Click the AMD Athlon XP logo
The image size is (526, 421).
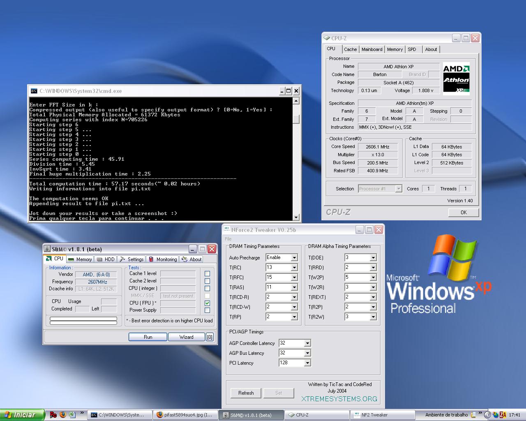tap(456, 79)
